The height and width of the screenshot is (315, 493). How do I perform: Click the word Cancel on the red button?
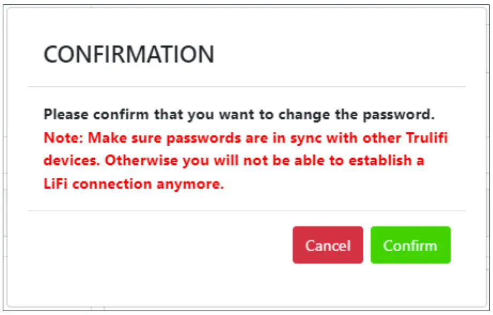point(327,245)
